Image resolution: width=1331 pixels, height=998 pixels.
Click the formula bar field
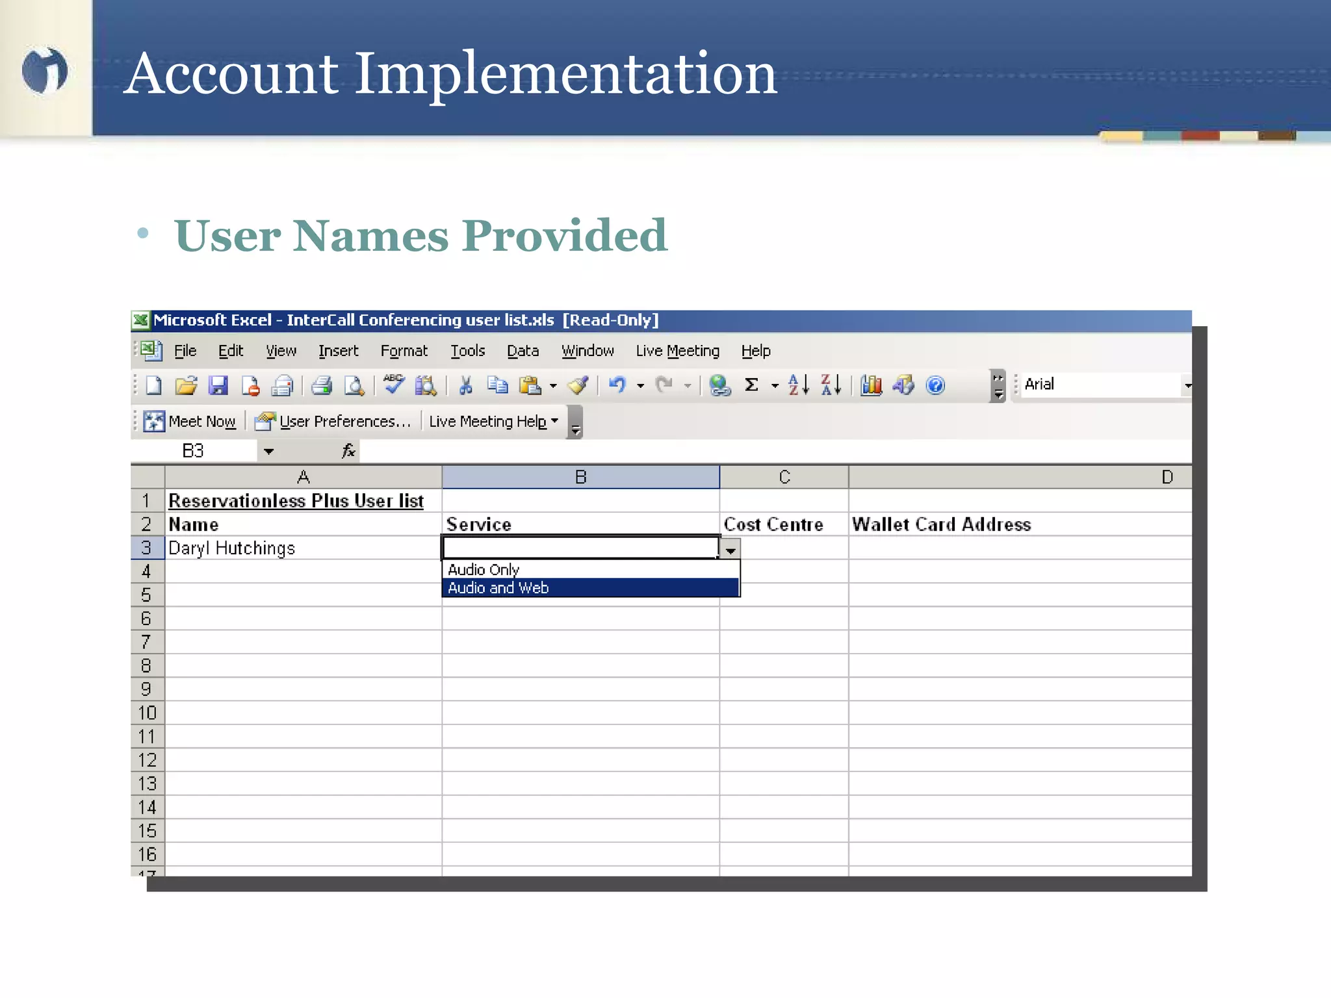point(775,450)
